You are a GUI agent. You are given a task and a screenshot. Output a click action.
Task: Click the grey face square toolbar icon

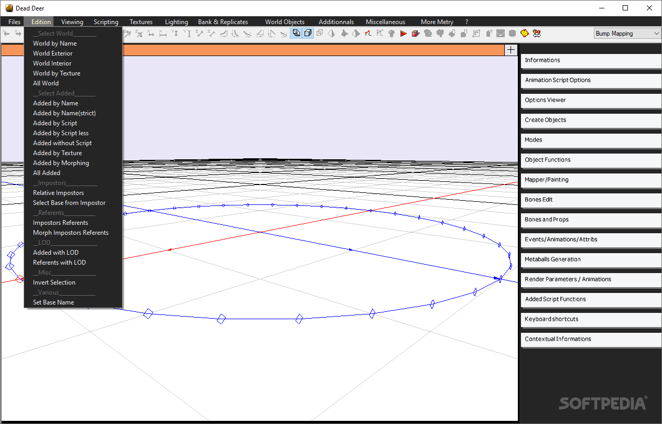point(501,34)
